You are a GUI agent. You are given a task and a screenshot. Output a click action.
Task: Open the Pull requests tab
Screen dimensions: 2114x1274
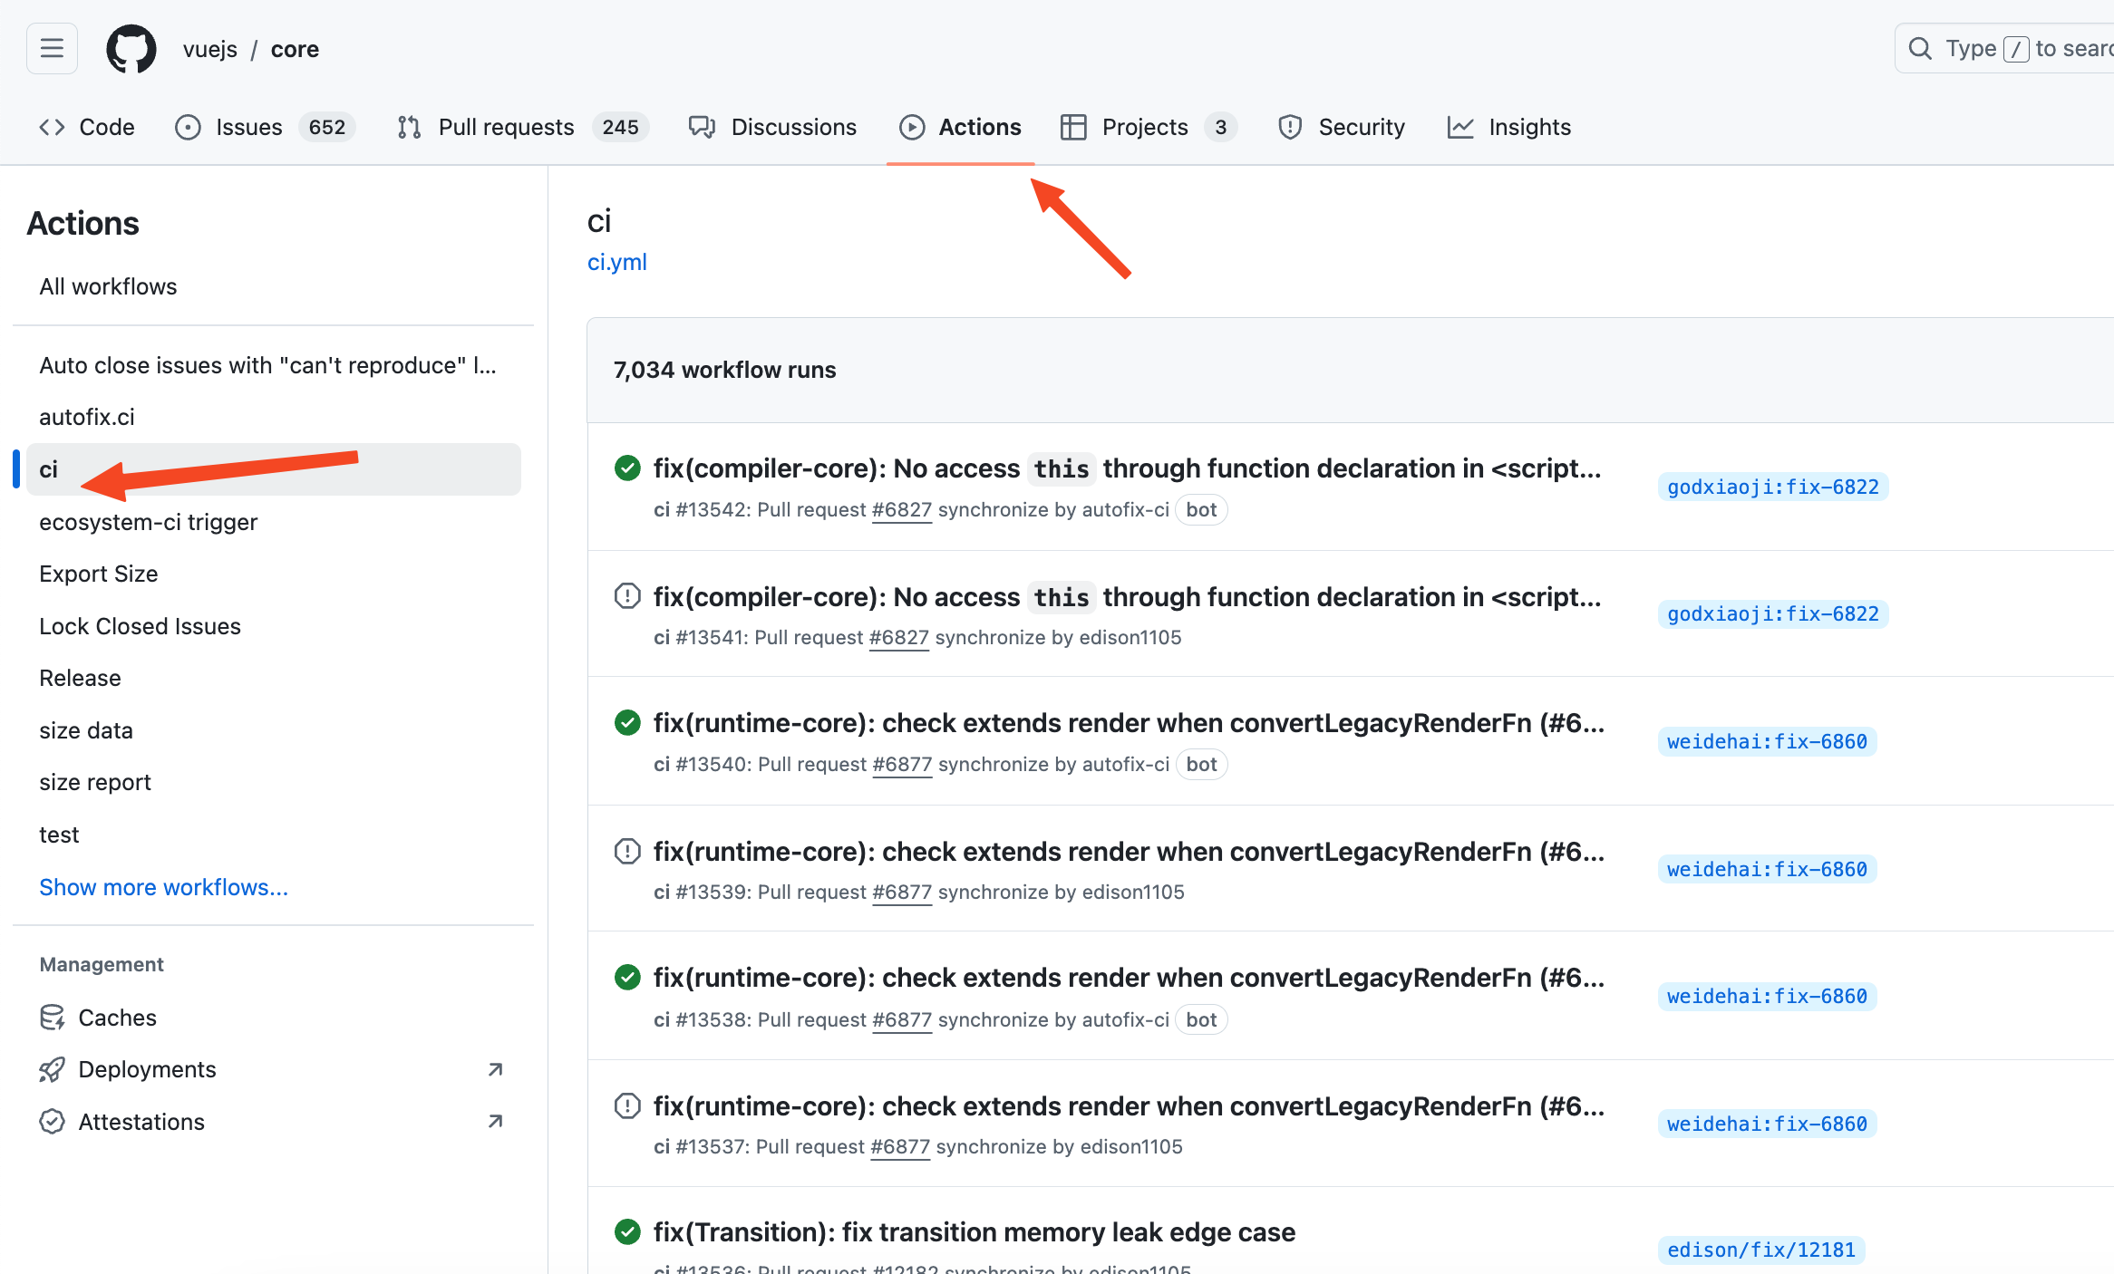pyautogui.click(x=506, y=127)
